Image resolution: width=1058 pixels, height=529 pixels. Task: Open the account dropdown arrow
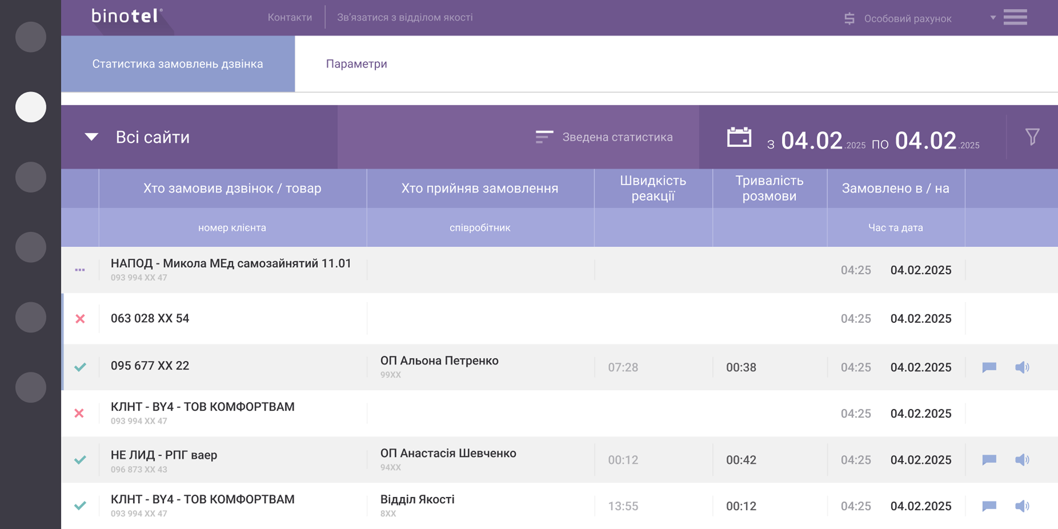point(993,18)
